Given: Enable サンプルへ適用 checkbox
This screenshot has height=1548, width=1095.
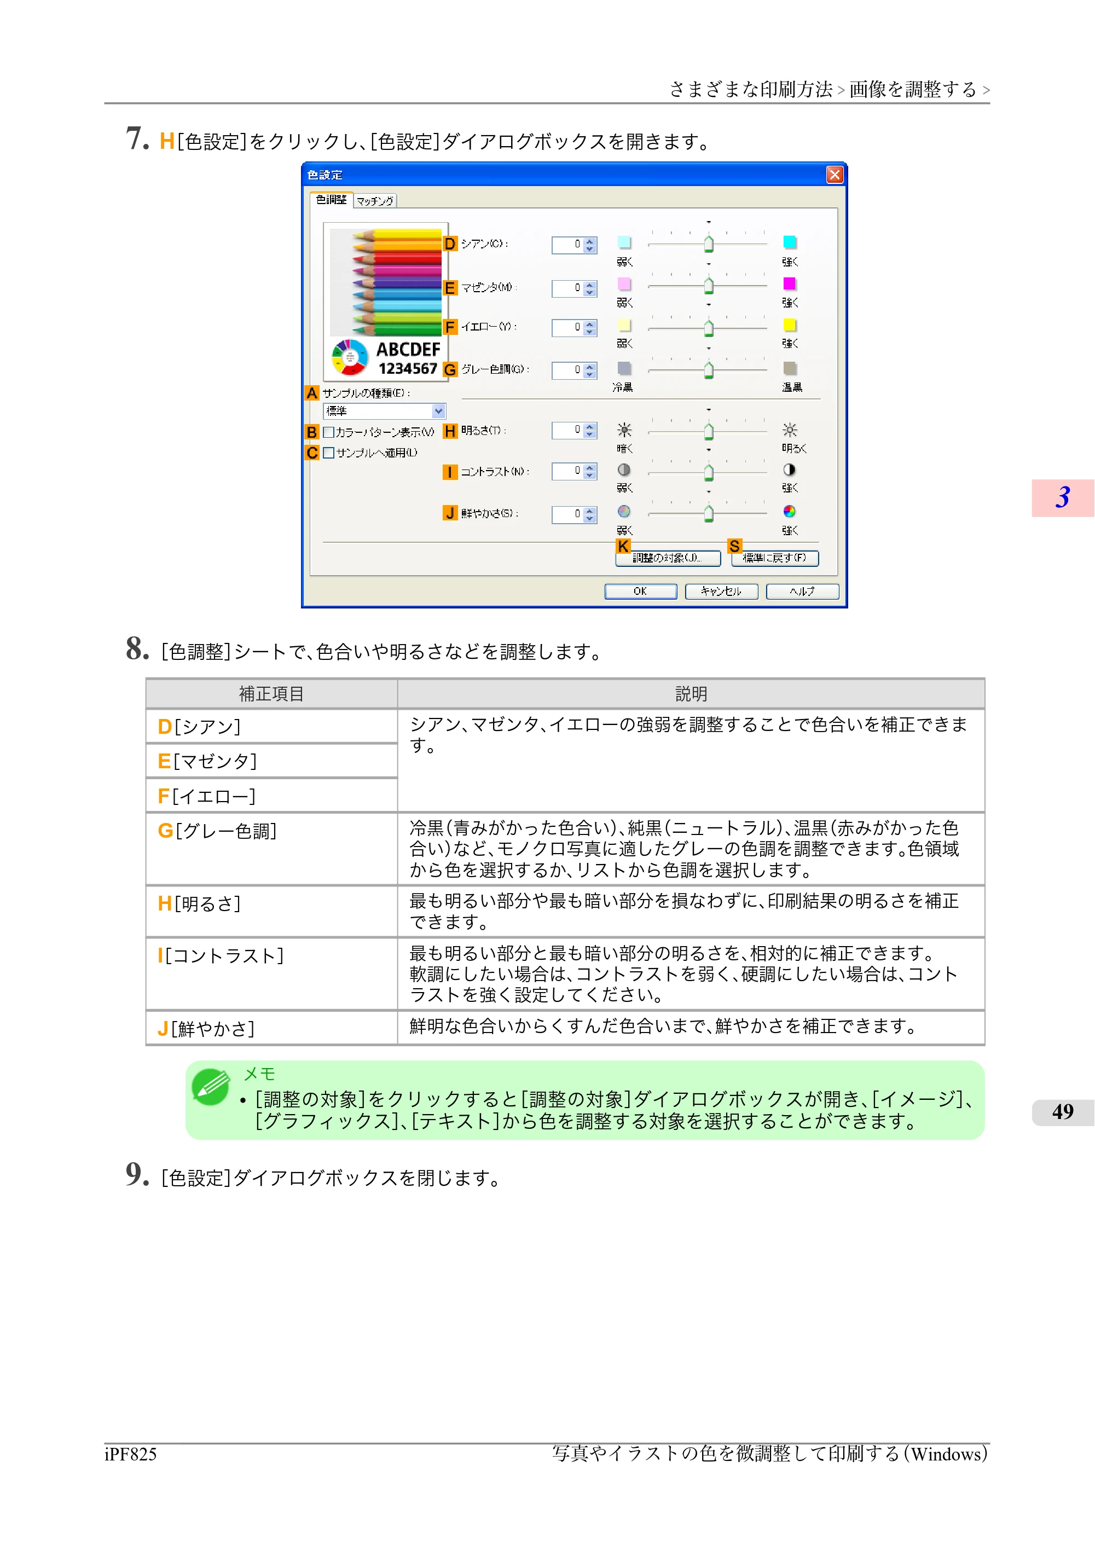Looking at the screenshot, I should (328, 453).
